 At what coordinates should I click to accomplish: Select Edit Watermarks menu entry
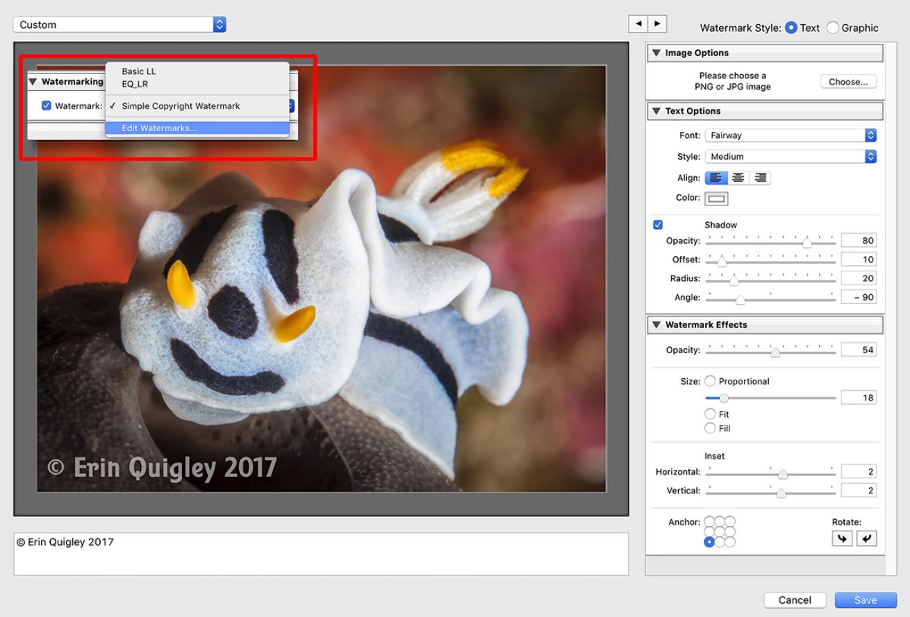tap(159, 128)
